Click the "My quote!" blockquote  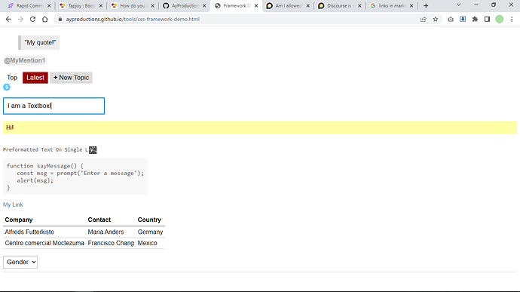[39, 42]
